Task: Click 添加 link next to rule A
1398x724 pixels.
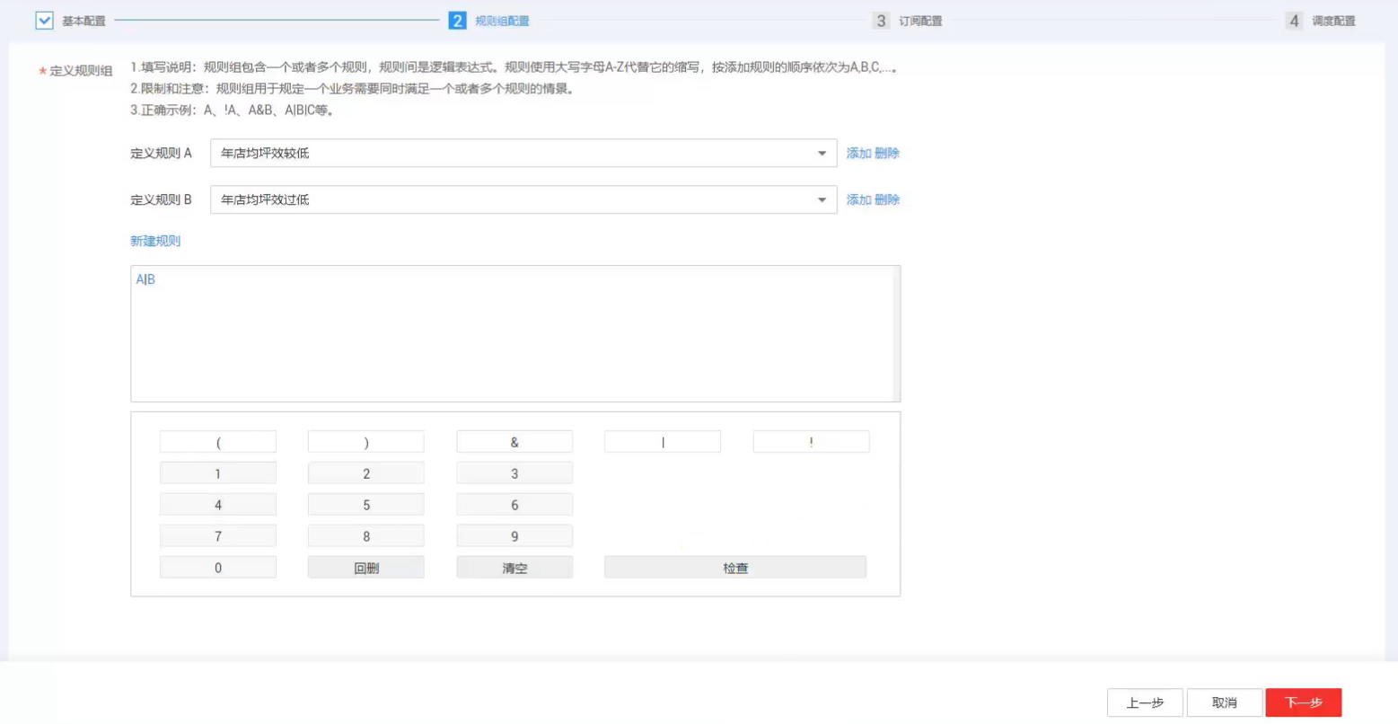Action: click(x=858, y=154)
